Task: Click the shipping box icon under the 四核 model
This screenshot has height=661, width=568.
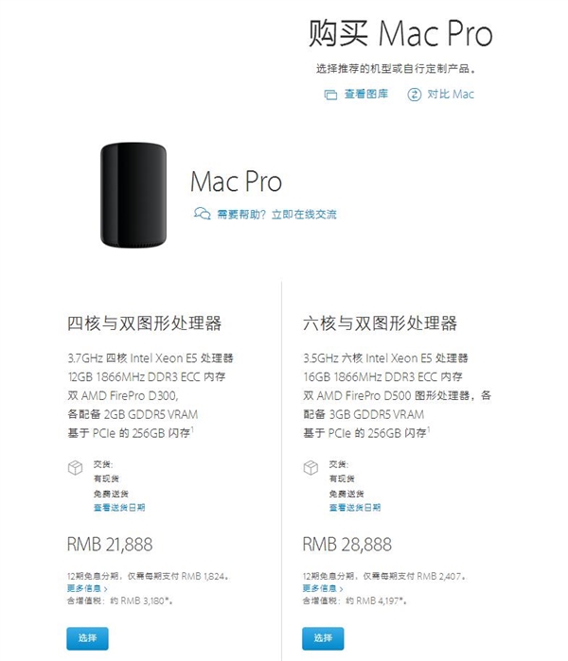Action: (74, 467)
